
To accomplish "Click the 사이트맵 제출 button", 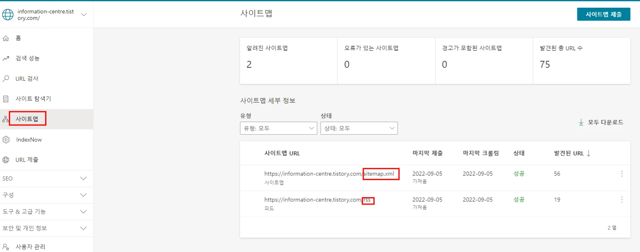I will 603,14.
